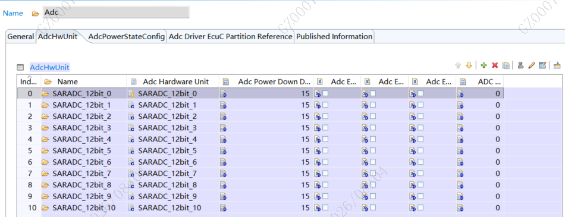The image size is (565, 217).
Task: Click the pencil edit icon
Action: pyautogui.click(x=532, y=65)
